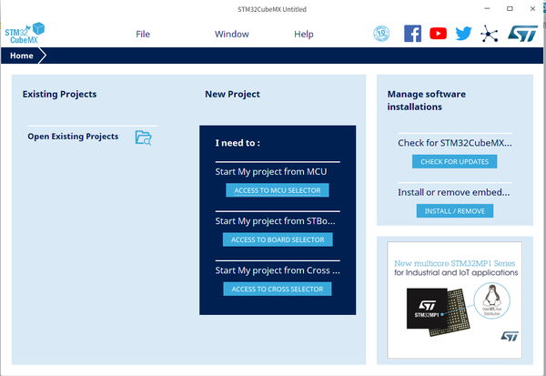Close the STM32CubeMX window

(x=532, y=9)
